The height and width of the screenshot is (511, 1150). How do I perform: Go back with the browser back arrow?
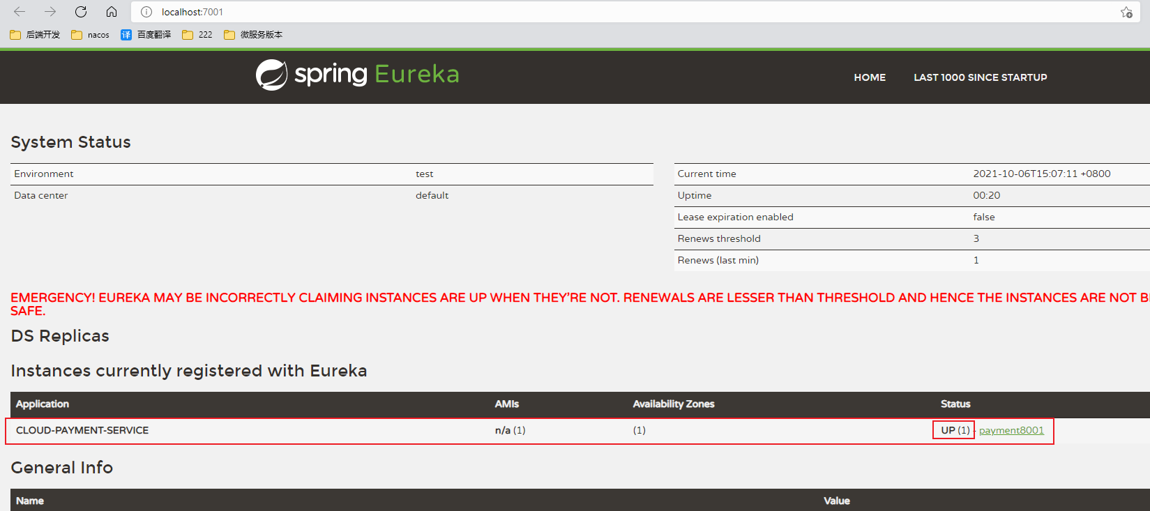[x=20, y=12]
